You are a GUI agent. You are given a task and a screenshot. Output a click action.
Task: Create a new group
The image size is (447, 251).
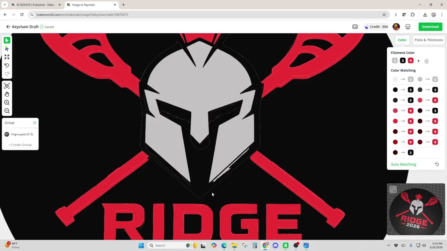click(20, 145)
